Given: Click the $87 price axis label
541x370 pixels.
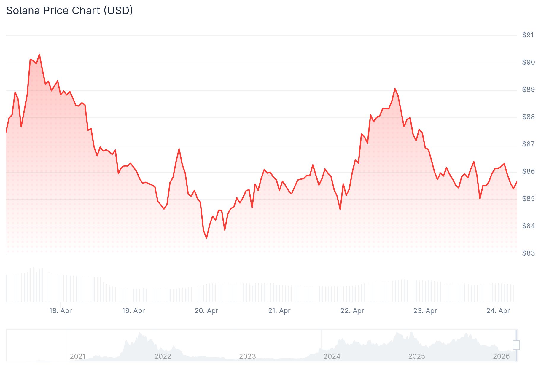Looking at the screenshot, I should pyautogui.click(x=528, y=144).
